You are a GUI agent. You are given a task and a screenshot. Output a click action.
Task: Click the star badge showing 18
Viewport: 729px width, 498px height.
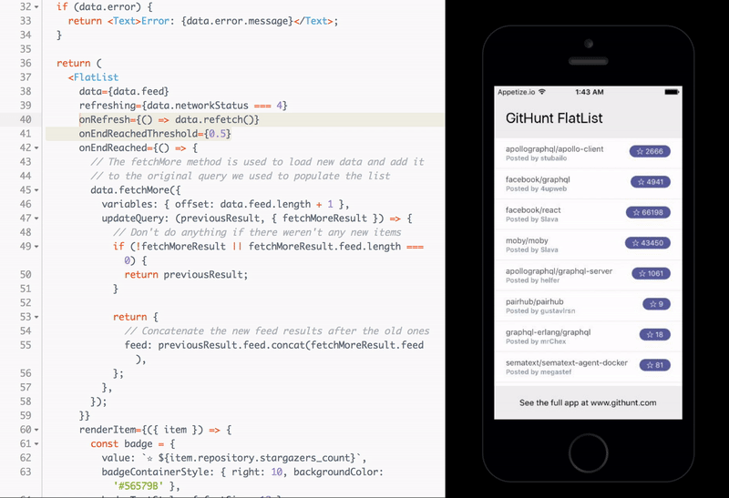(654, 334)
